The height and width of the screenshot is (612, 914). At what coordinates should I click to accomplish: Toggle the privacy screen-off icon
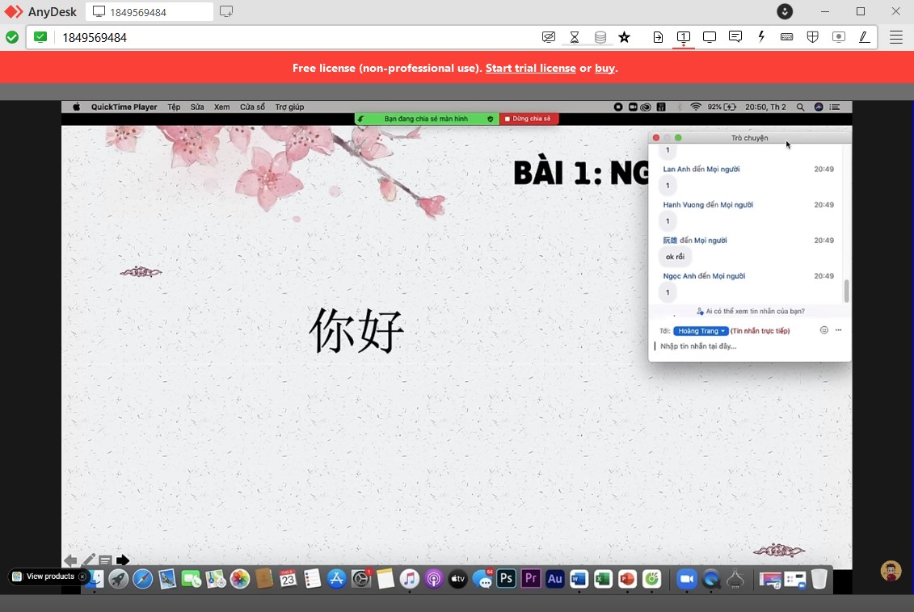pos(549,37)
